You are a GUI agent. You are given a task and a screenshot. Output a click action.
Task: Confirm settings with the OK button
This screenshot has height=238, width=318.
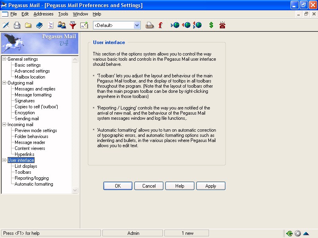pyautogui.click(x=118, y=186)
